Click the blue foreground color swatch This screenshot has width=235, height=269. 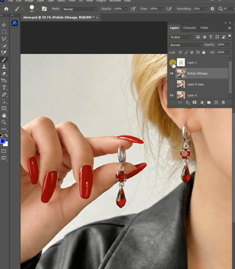(x=3, y=141)
